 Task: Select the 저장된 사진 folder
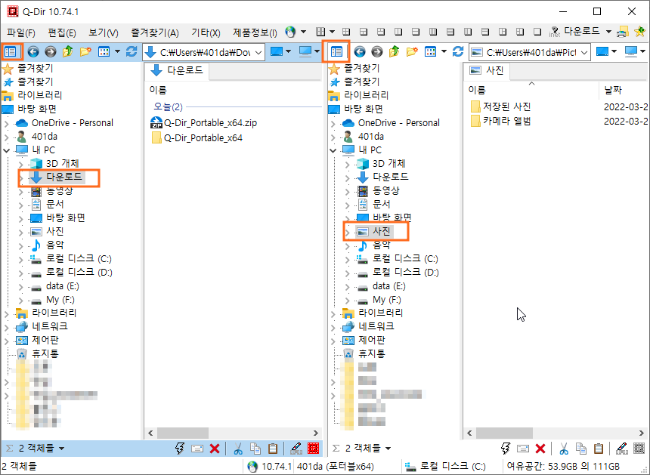click(501, 106)
